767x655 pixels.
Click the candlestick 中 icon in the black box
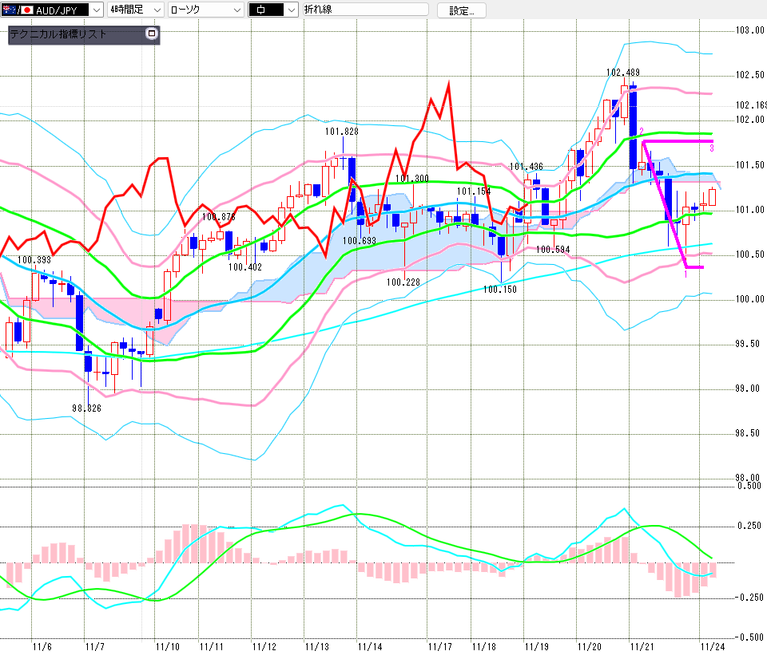tap(264, 10)
